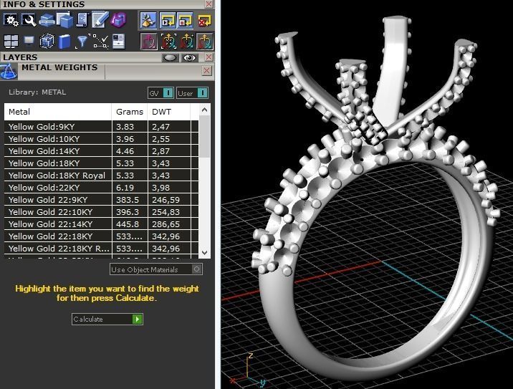Toggle Use Object Materials option
513x389 pixels.
(x=156, y=269)
